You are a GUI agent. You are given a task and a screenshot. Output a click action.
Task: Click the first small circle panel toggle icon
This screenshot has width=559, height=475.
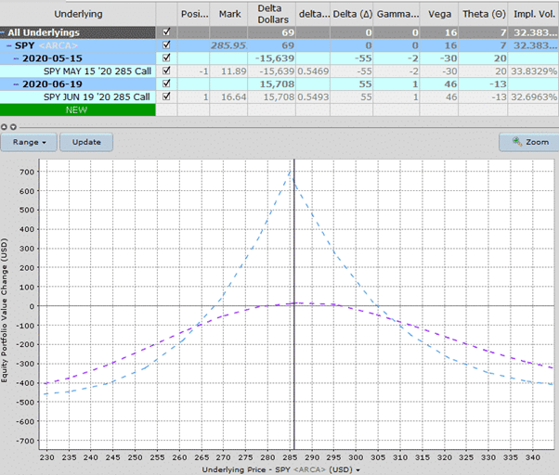tap(4, 125)
